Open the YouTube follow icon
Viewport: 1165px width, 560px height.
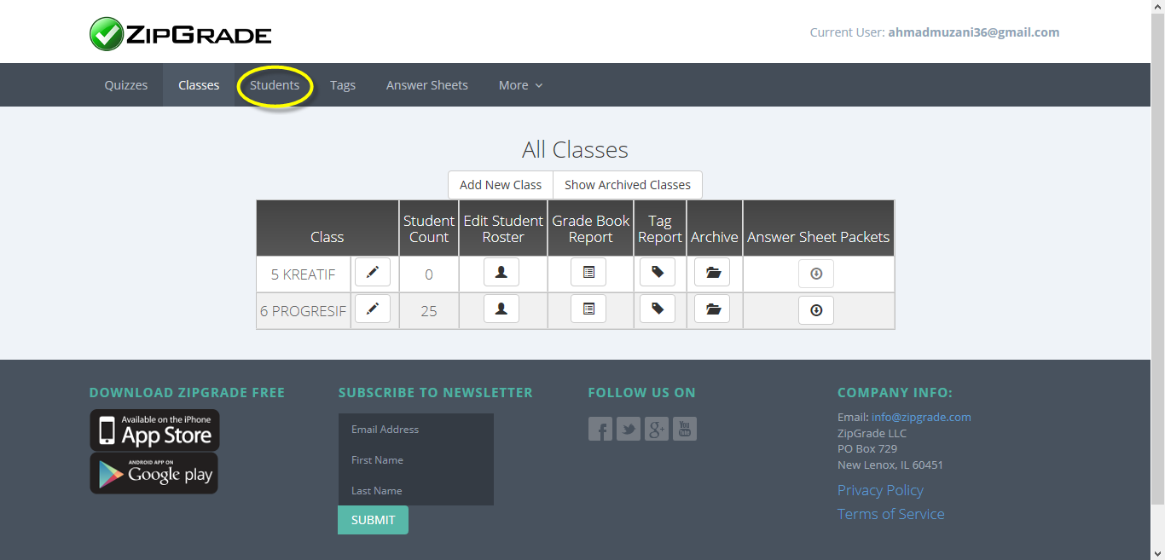tap(685, 429)
